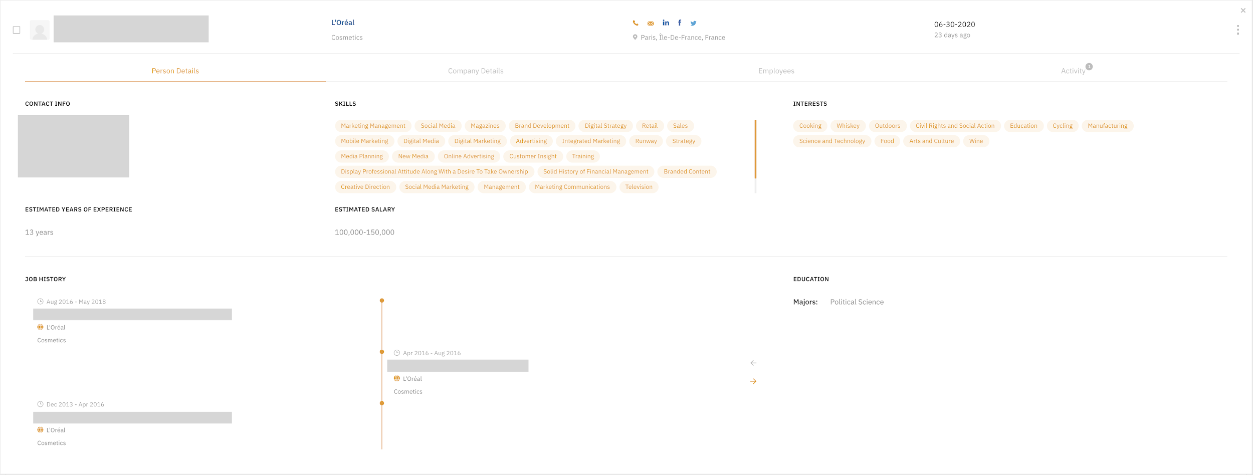Switch to the Company Details tab
This screenshot has width=1253, height=475.
point(476,71)
